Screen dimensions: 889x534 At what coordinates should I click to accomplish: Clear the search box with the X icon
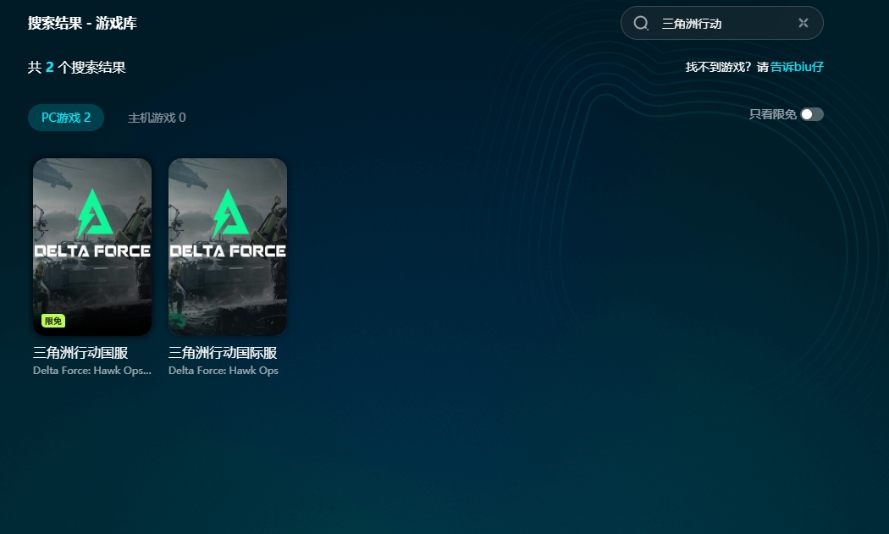803,23
